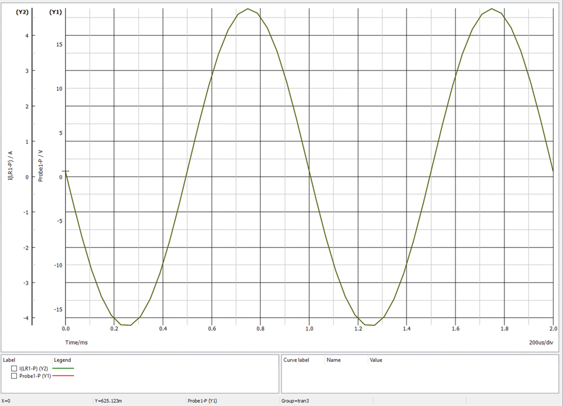
Task: Click the red legend line for Probe1-P
Action: (x=63, y=376)
